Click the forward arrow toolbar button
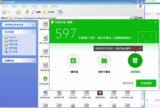Viewport: 160px width, 108px height. [18, 12]
